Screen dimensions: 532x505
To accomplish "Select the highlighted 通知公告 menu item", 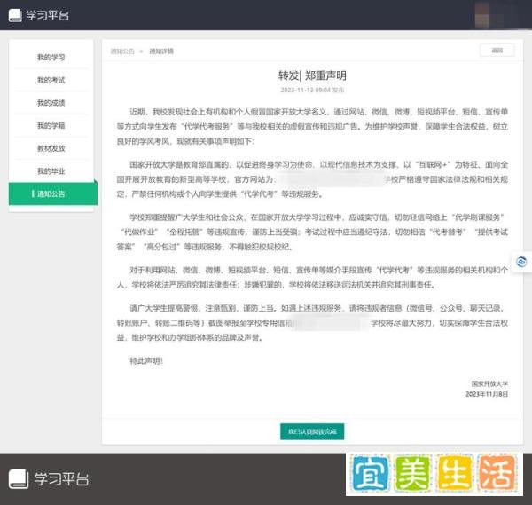I will tap(53, 193).
